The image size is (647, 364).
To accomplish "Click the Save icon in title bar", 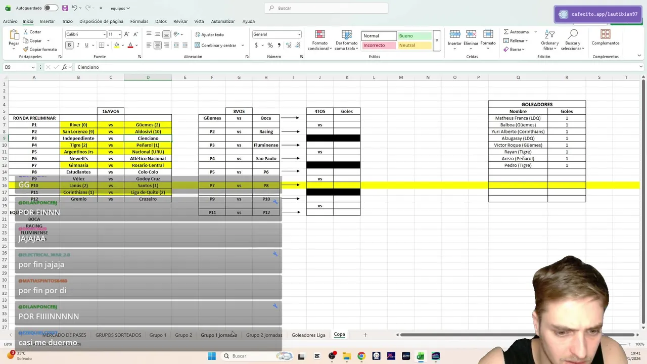I will 65,8.
